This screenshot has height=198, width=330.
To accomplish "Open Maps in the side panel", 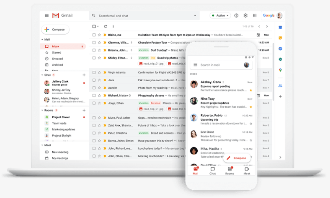I will [x=280, y=70].
